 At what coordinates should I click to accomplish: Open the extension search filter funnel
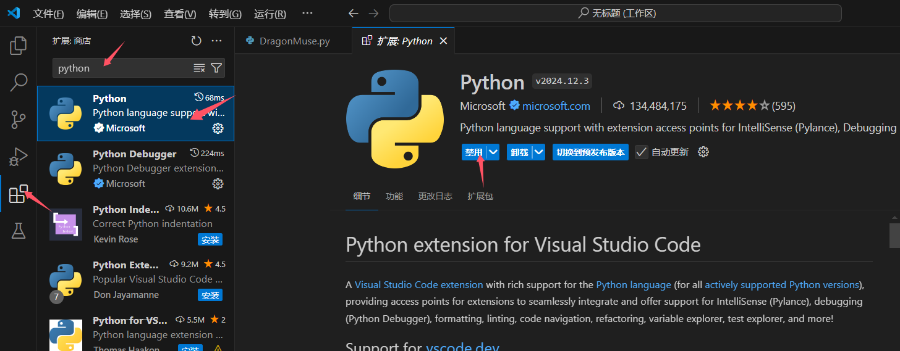coord(216,68)
